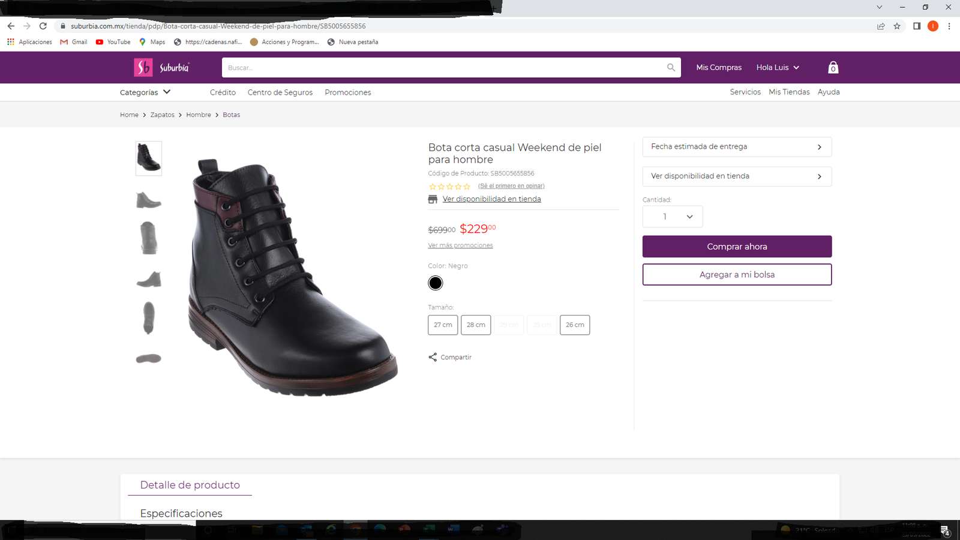Select size 27 cm
Image resolution: width=960 pixels, height=540 pixels.
pyautogui.click(x=443, y=325)
